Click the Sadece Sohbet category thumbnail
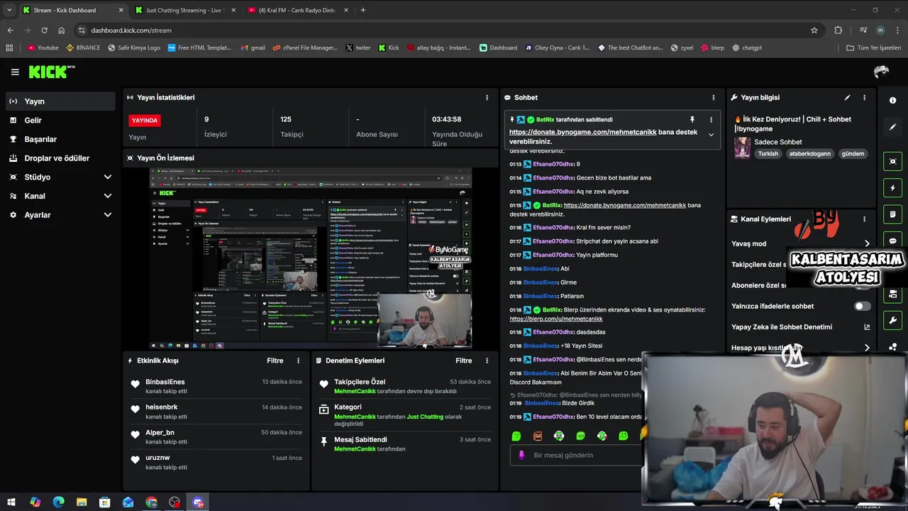Screen dimensions: 908x511 tap(742, 147)
